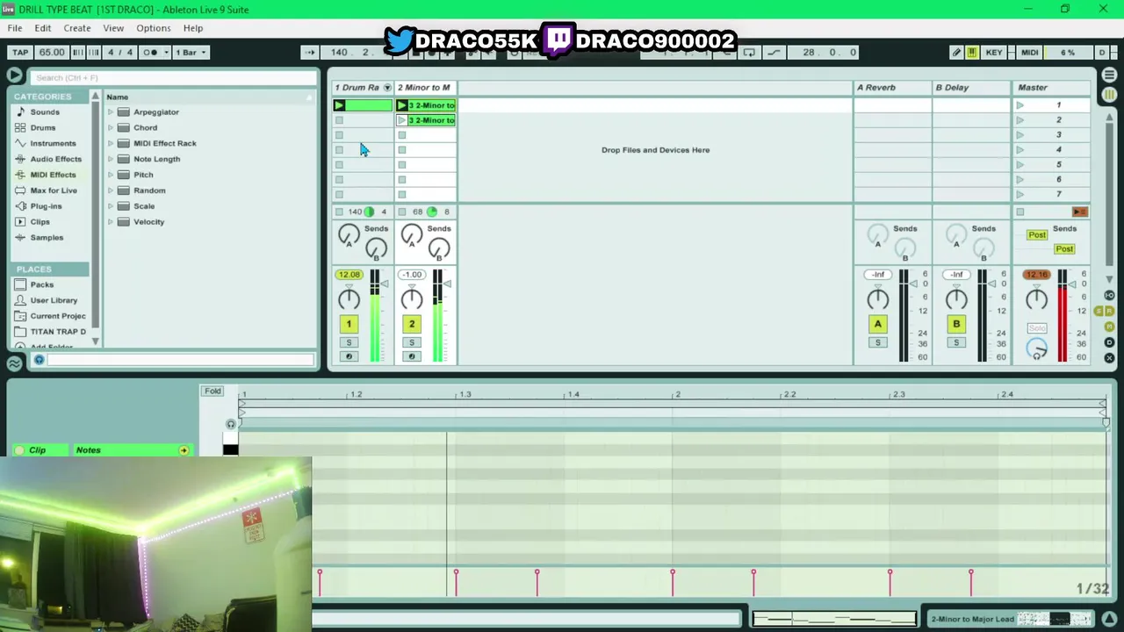Select Drums category in browser
1124x632 pixels.
click(x=43, y=128)
